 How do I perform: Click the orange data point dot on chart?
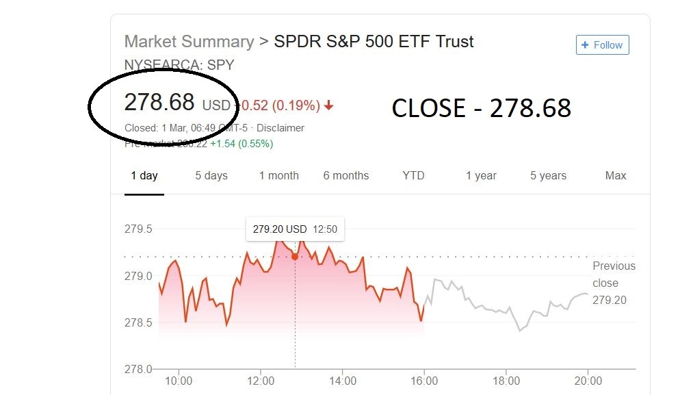pyautogui.click(x=295, y=256)
